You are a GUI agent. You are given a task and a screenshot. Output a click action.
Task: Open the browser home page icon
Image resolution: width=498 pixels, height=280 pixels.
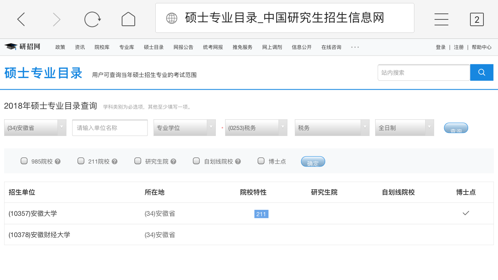[x=128, y=19]
